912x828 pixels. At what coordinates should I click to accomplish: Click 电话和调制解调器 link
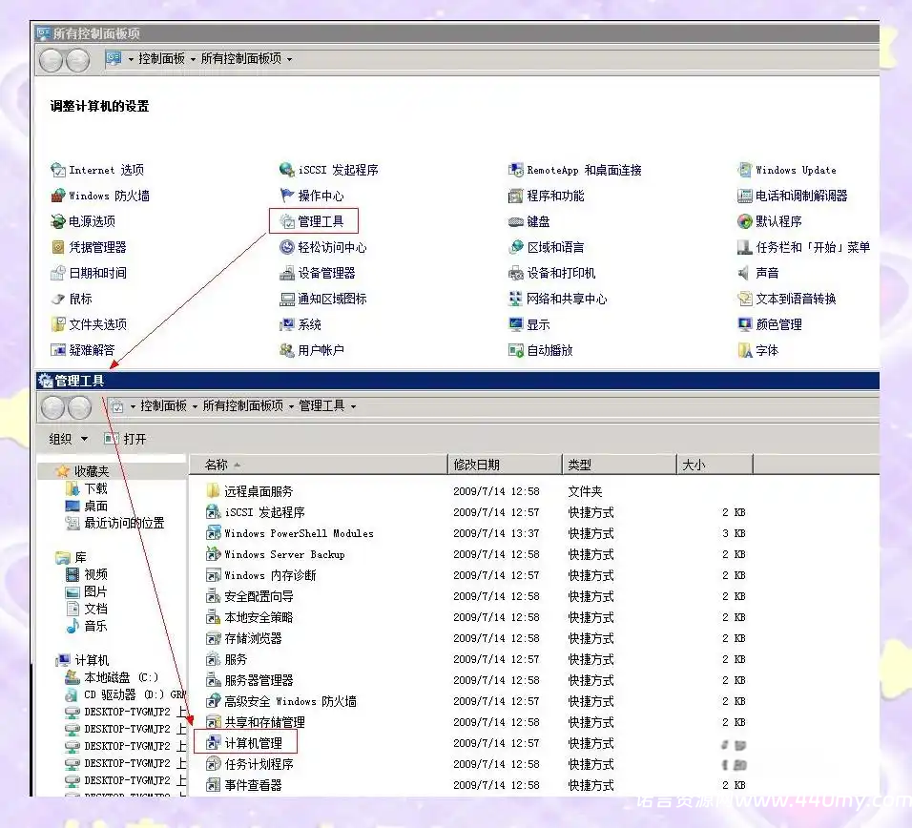pyautogui.click(x=801, y=196)
